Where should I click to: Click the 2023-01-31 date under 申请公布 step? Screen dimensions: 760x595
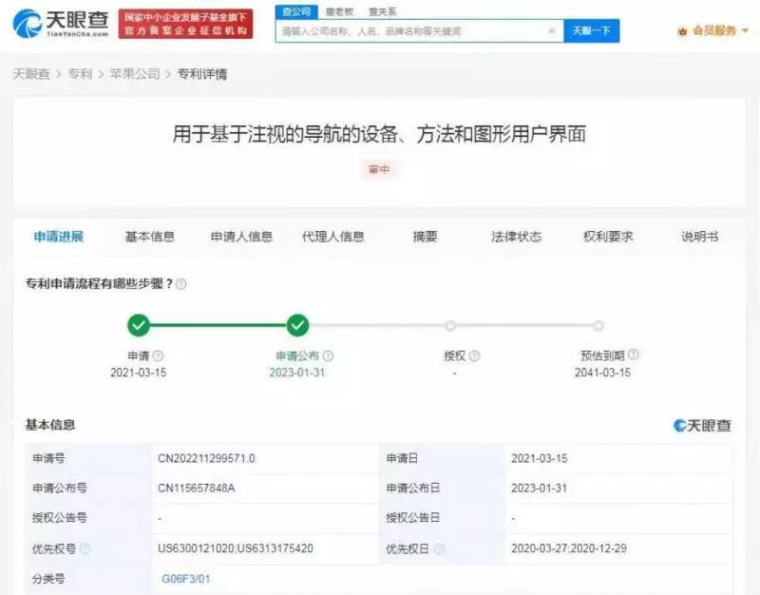297,373
